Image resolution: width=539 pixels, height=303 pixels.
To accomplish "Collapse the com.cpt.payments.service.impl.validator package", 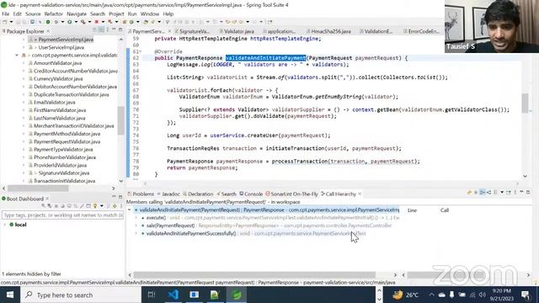I will [17, 55].
